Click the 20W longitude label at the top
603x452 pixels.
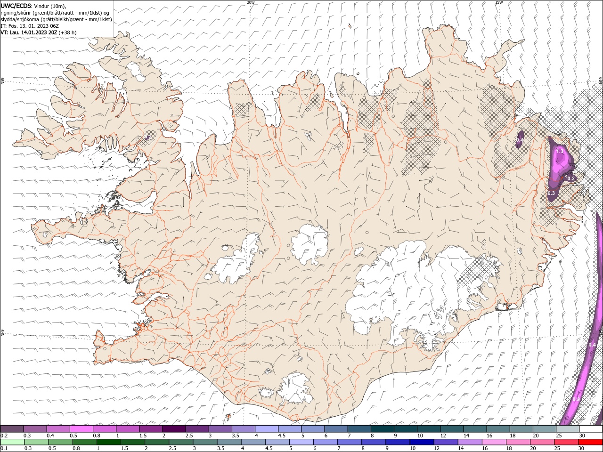251,2
